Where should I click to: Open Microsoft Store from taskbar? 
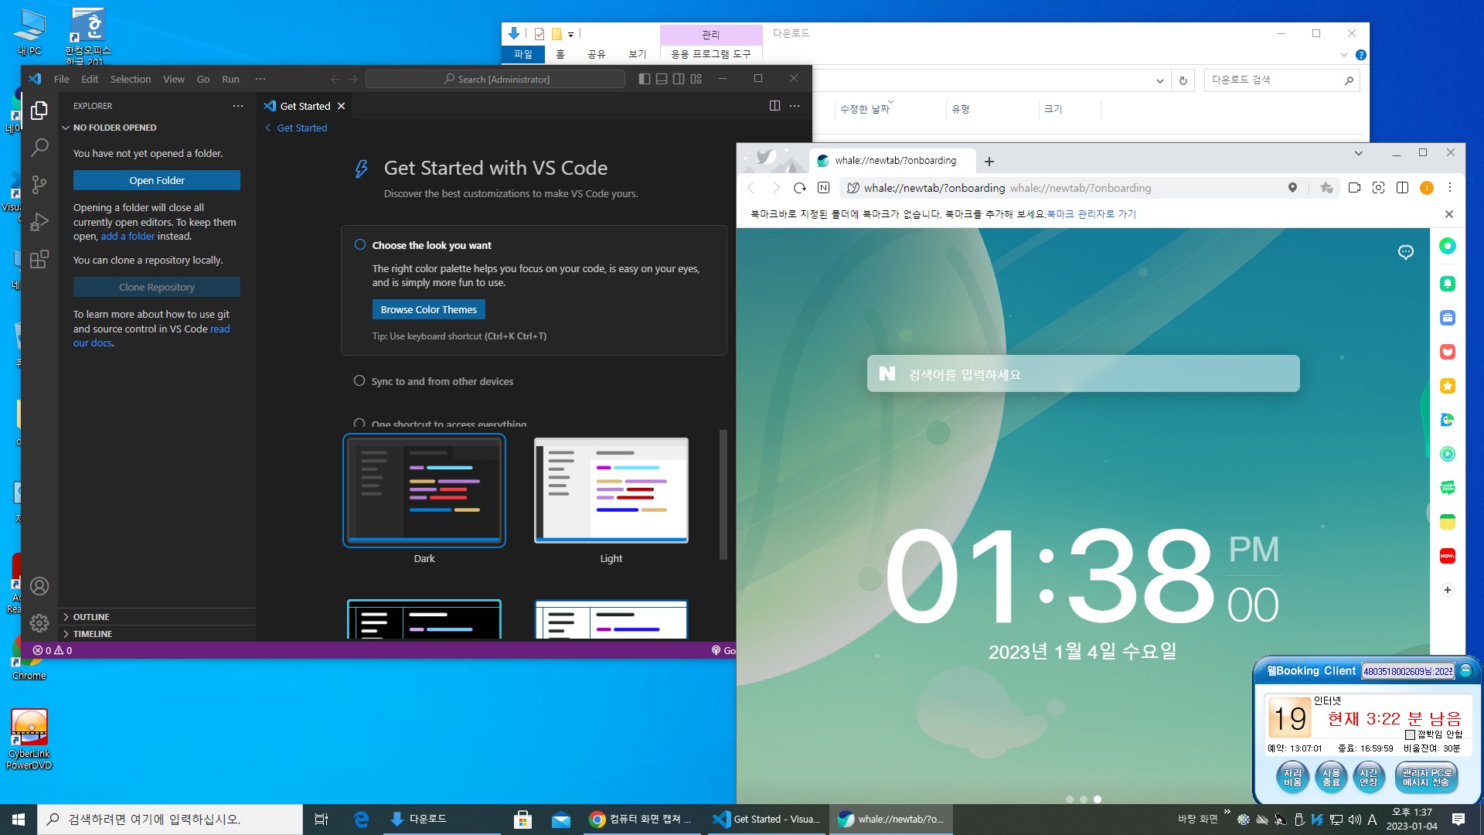coord(523,820)
